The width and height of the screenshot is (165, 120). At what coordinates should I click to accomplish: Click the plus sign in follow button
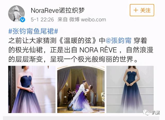point(136,10)
